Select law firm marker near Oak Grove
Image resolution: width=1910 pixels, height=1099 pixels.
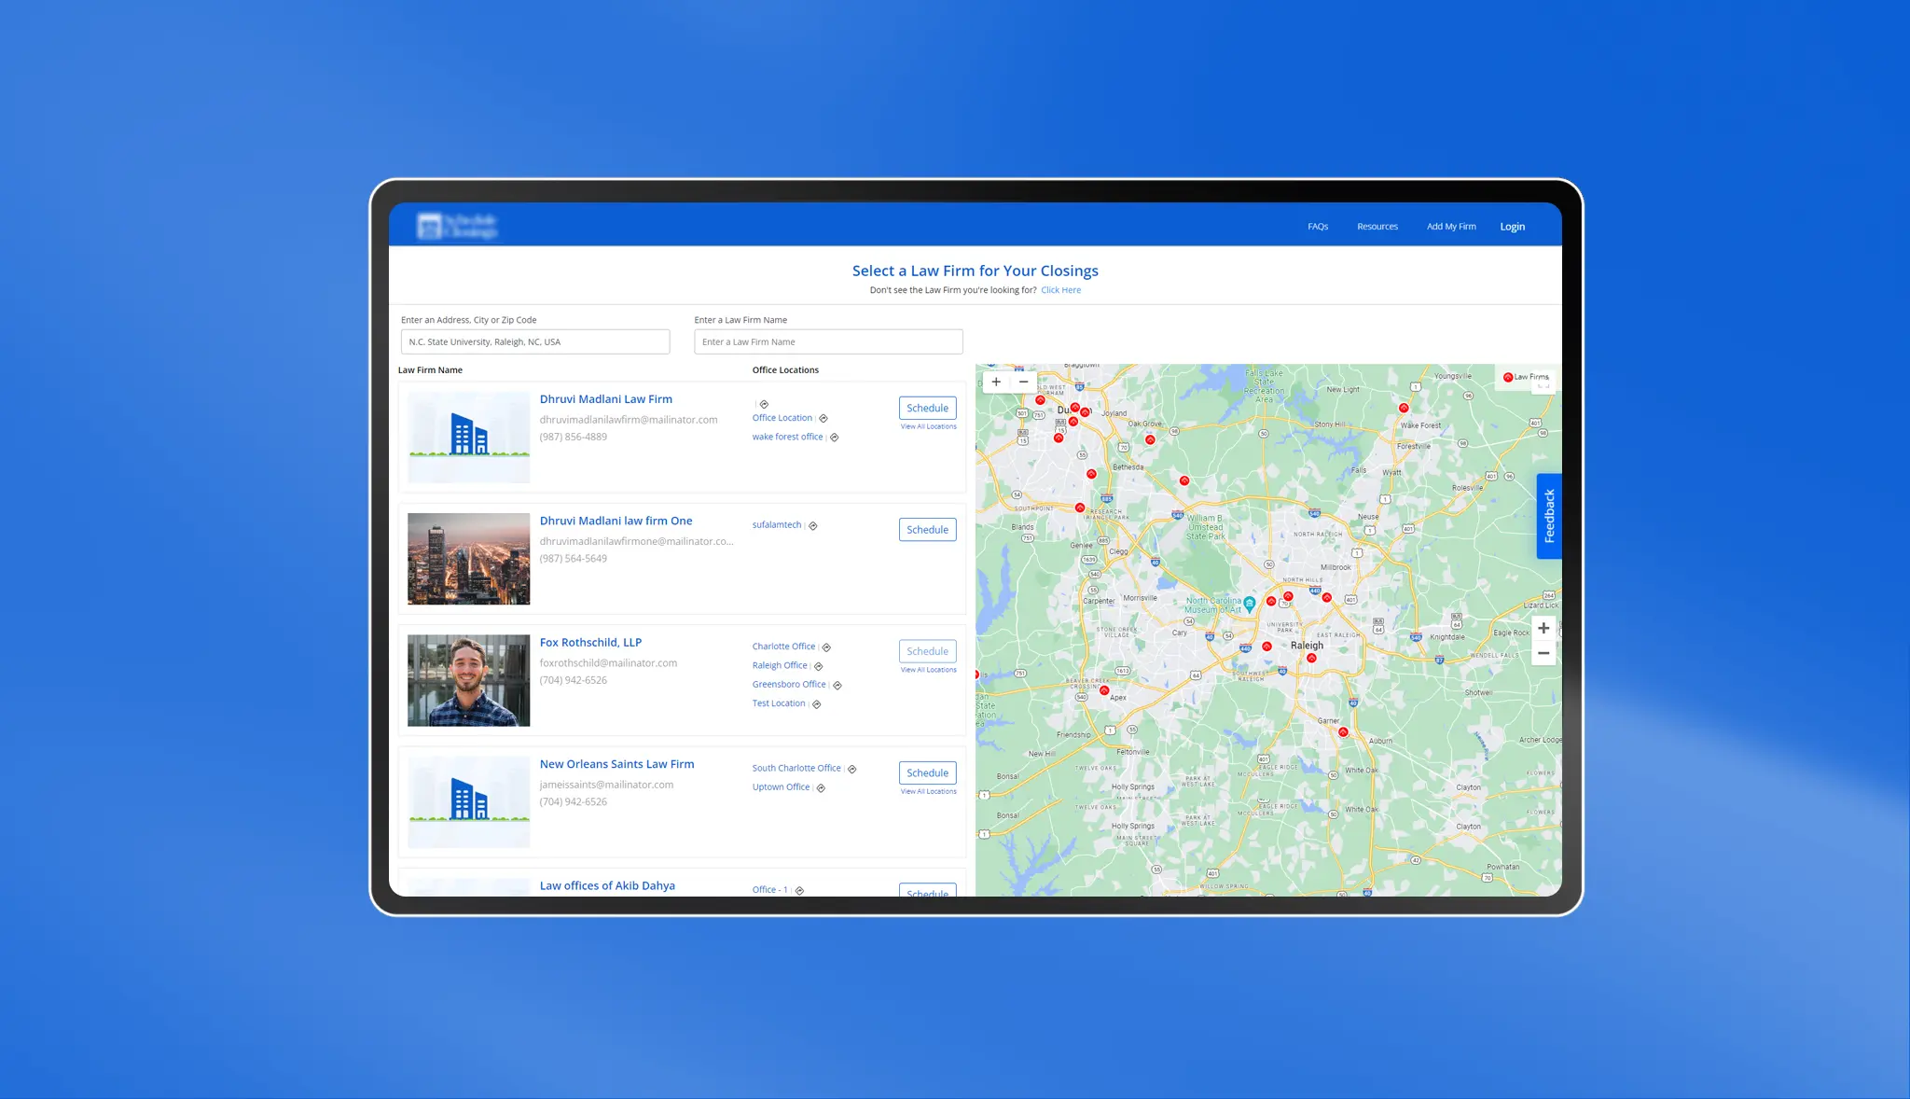(x=1150, y=439)
